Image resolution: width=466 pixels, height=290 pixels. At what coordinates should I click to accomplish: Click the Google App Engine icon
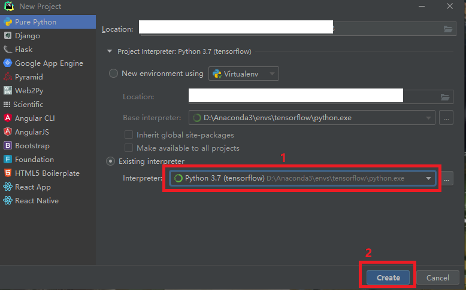click(8, 63)
